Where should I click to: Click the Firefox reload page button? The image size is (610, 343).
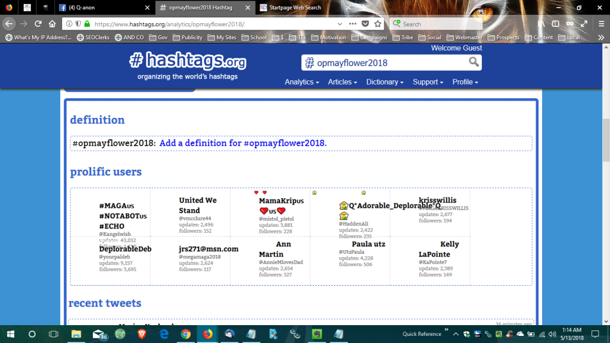point(38,24)
